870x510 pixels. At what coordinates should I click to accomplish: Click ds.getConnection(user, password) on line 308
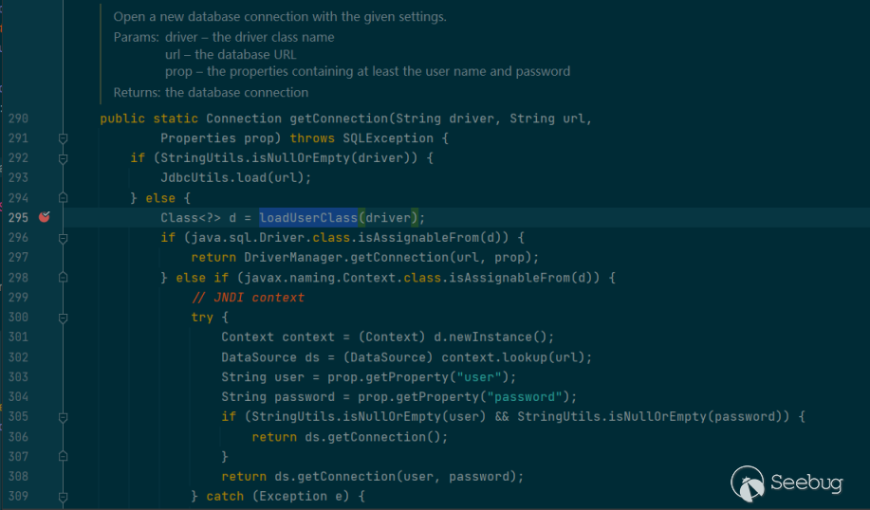tap(396, 477)
